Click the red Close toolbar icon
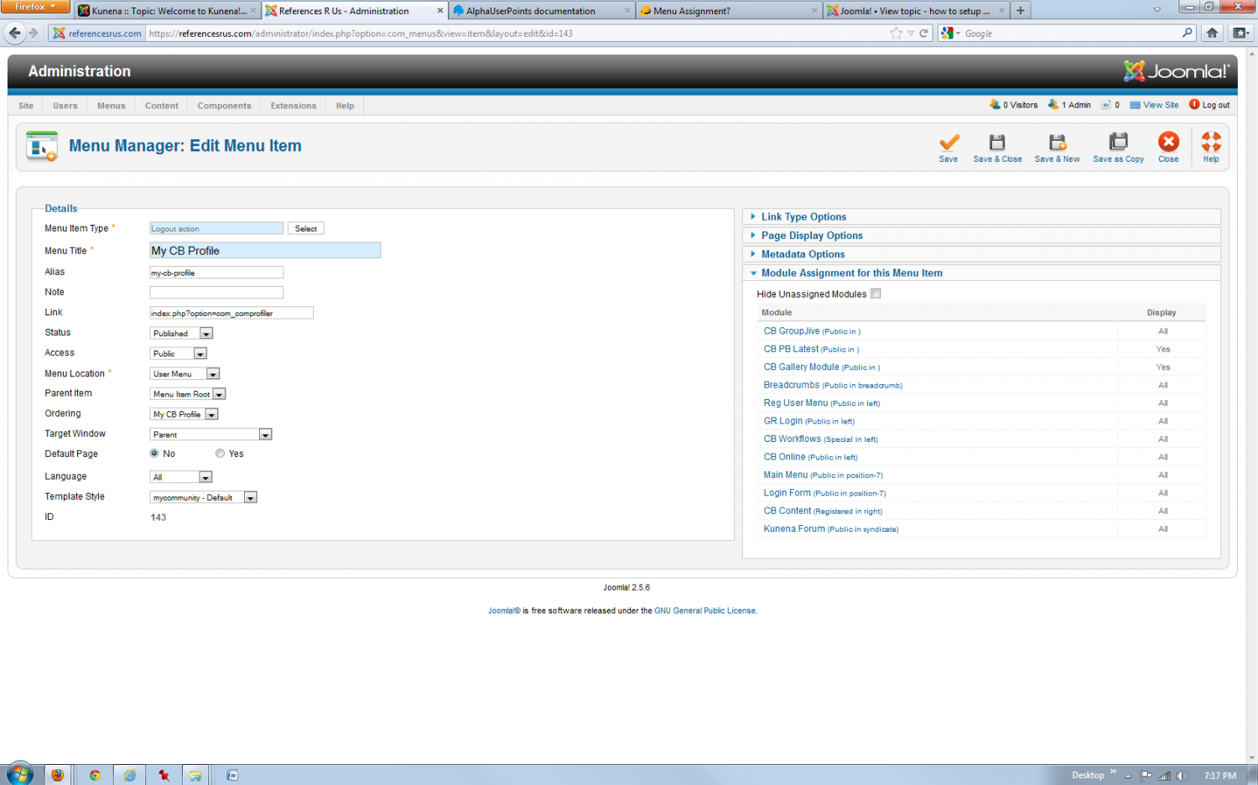1258x785 pixels. click(1168, 141)
